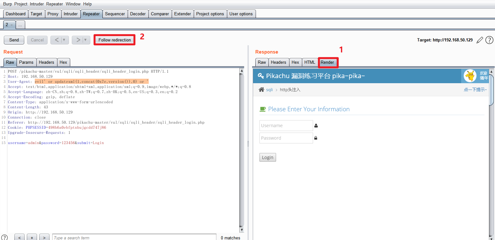Click the search previous < button
Viewport: 495px width, 240px height.
coord(19,238)
